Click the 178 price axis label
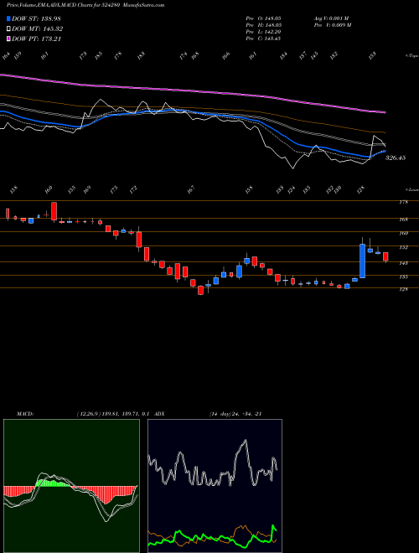 pos(404,202)
